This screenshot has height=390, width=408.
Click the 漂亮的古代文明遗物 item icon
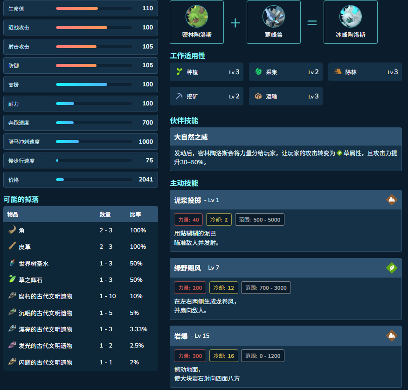pos(12,328)
